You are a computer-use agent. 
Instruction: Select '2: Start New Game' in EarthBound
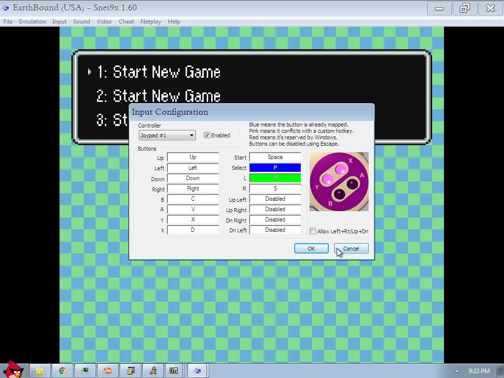pos(158,96)
